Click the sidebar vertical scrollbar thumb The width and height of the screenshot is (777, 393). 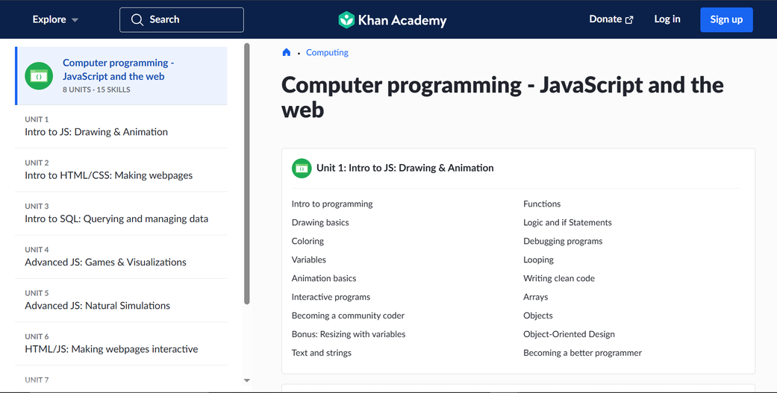[247, 173]
